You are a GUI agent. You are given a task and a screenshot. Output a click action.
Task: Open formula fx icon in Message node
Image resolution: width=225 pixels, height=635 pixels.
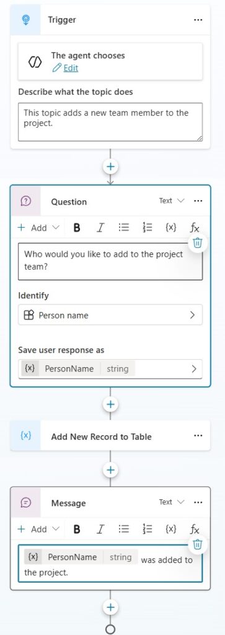click(x=195, y=529)
